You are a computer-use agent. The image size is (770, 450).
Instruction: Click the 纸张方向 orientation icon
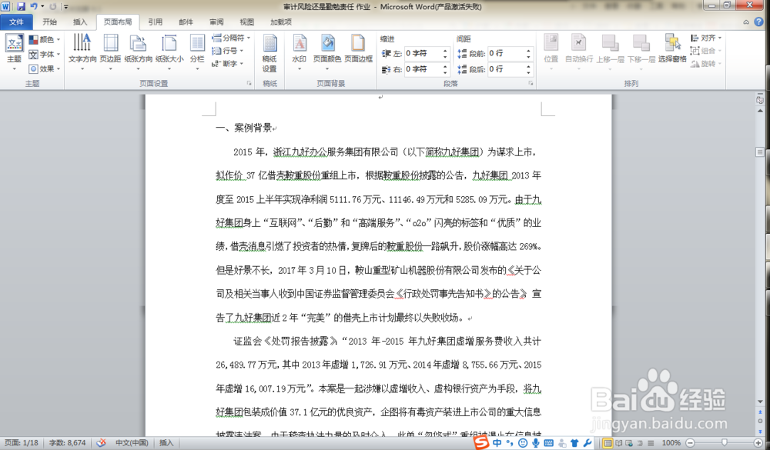pos(138,43)
